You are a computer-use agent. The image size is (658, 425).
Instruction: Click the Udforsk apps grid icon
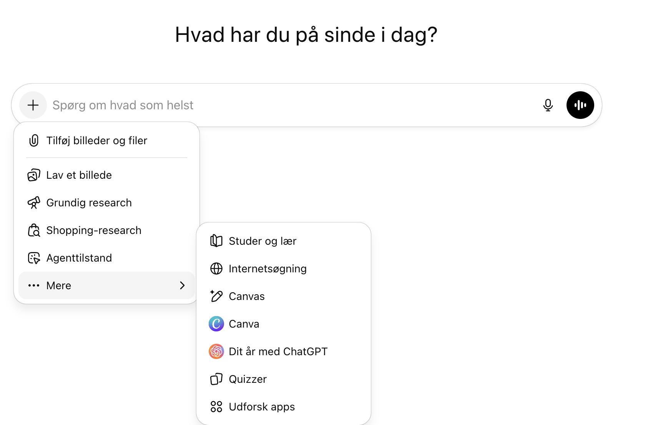216,407
